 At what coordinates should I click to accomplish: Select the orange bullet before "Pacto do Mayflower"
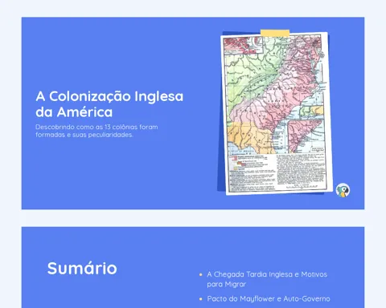pyautogui.click(x=201, y=299)
